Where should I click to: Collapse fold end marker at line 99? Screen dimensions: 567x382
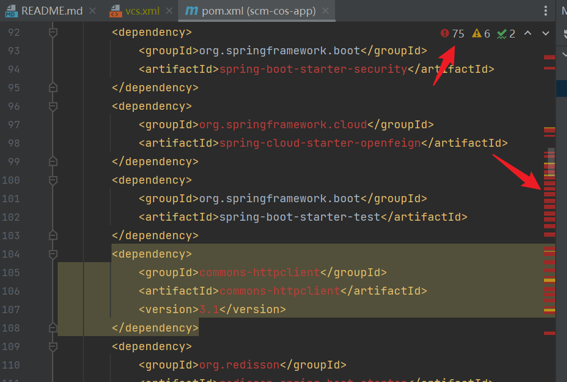point(53,161)
